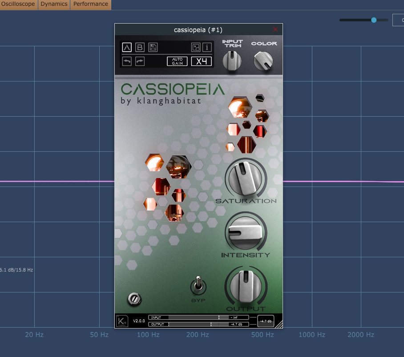Click the corner resize grip of plugin
This screenshot has width=404, height=357.
(x=279, y=324)
